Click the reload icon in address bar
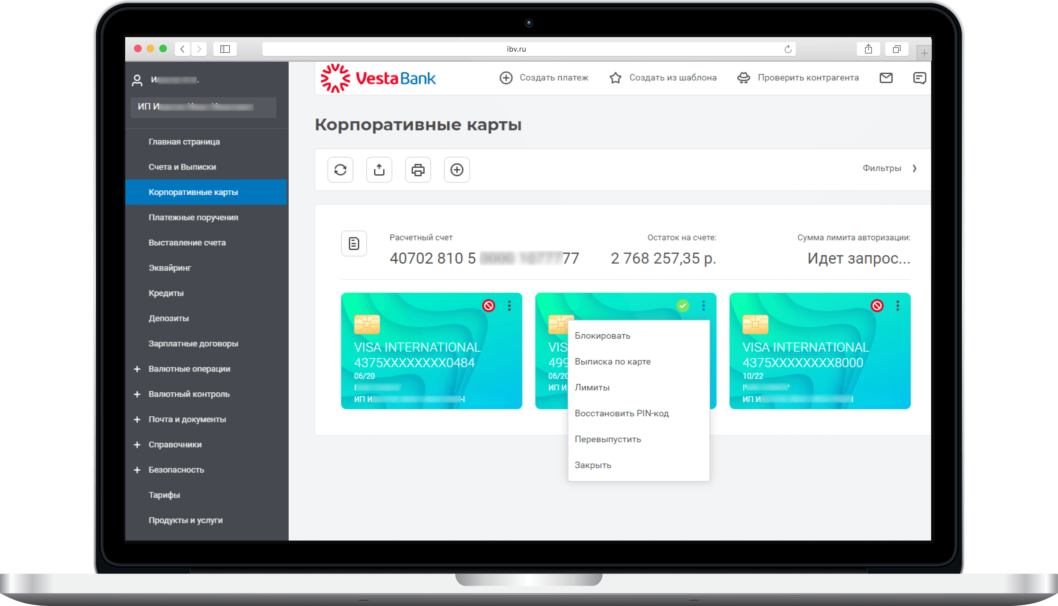Image resolution: width=1058 pixels, height=606 pixels. click(788, 49)
